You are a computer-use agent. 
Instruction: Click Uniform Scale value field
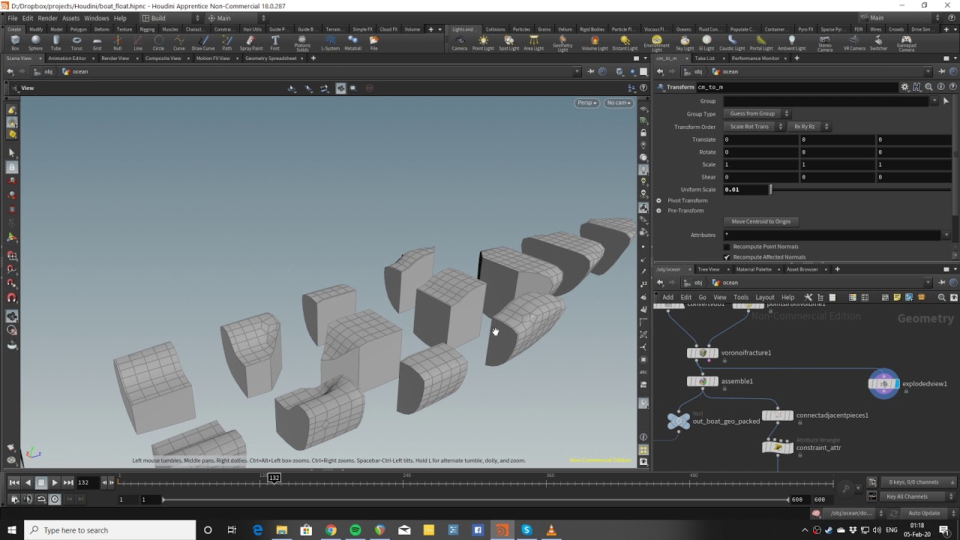tap(745, 190)
